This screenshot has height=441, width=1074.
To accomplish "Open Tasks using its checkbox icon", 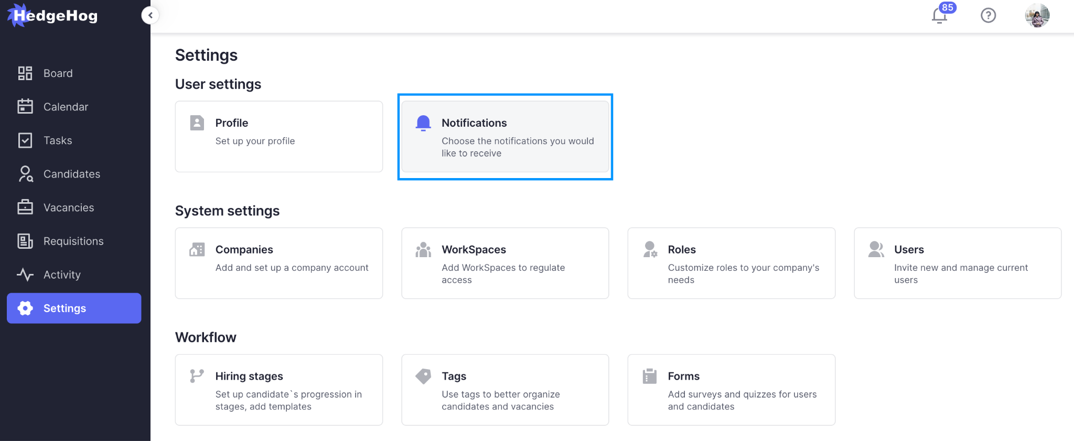I will pyautogui.click(x=25, y=140).
